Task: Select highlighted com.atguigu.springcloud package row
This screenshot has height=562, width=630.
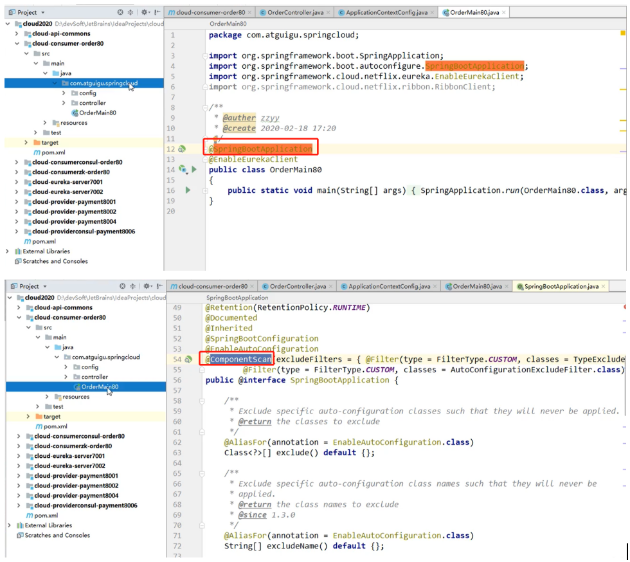Action: [84, 83]
